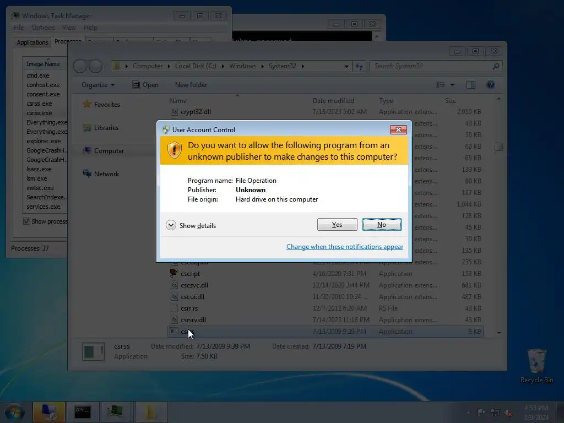Sort by Date modified column header
Screen dimensions: 564x423
[x=333, y=101]
